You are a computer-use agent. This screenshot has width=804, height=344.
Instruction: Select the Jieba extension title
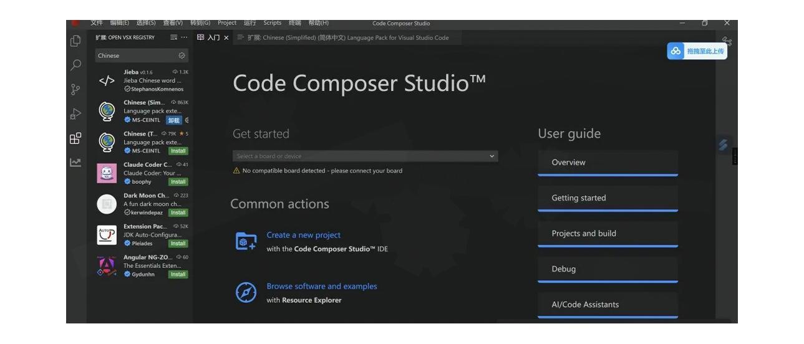(131, 72)
